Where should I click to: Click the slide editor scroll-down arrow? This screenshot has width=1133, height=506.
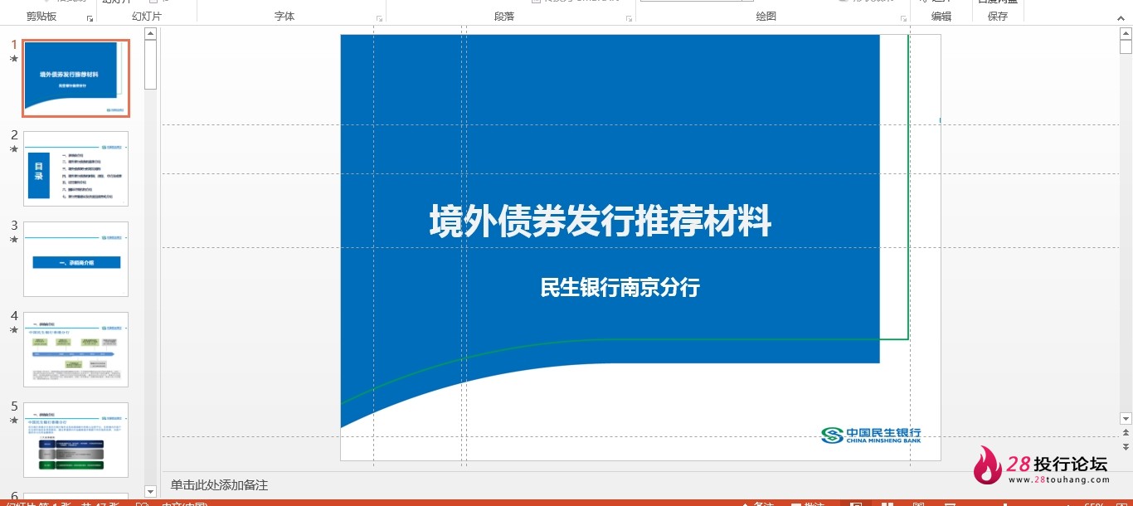click(x=1126, y=418)
